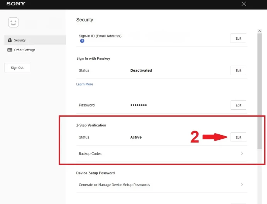Edit the Passkey sign-in status
This screenshot has width=267, height=204.
tap(238, 70)
